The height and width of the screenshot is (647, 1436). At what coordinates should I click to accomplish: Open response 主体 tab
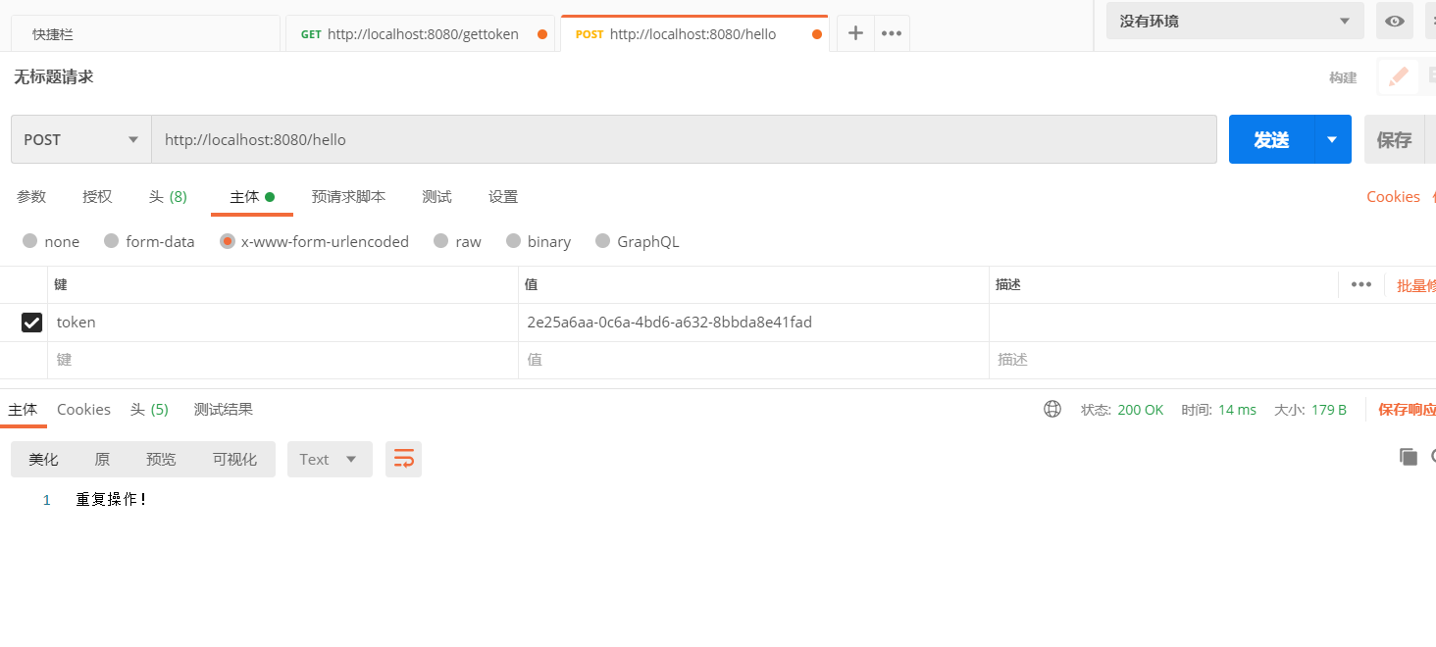click(23, 409)
